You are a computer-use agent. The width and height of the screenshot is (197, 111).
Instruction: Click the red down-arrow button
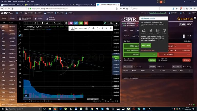click(86, 23)
